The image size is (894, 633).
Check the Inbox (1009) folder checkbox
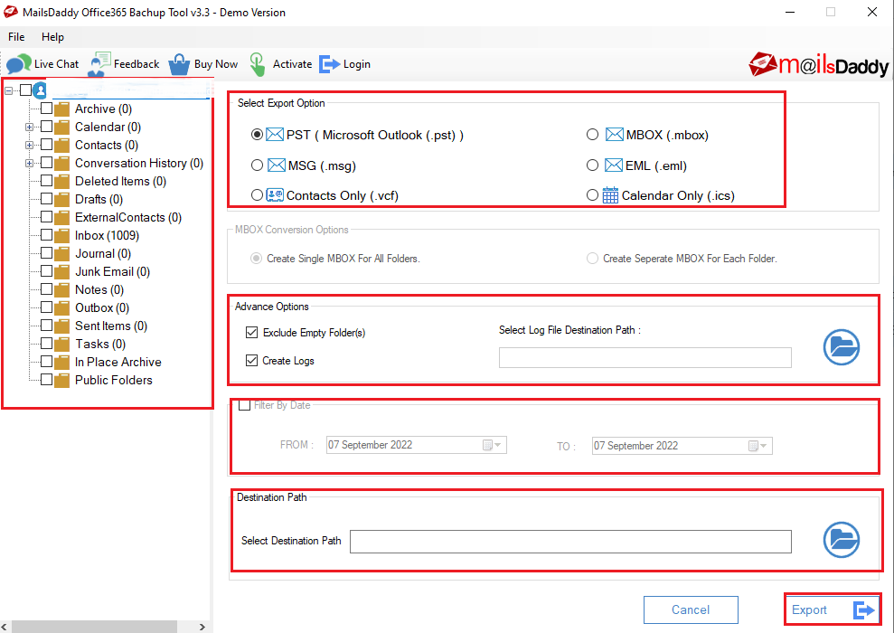point(47,235)
